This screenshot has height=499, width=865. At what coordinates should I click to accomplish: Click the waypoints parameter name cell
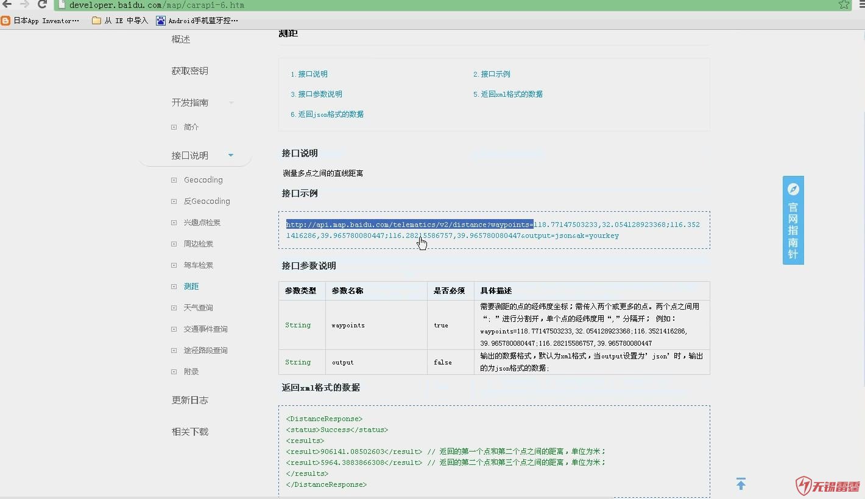376,325
